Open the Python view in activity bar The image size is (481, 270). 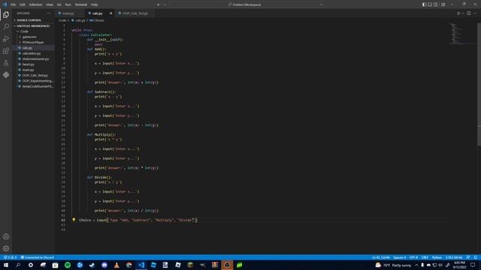pos(6,75)
